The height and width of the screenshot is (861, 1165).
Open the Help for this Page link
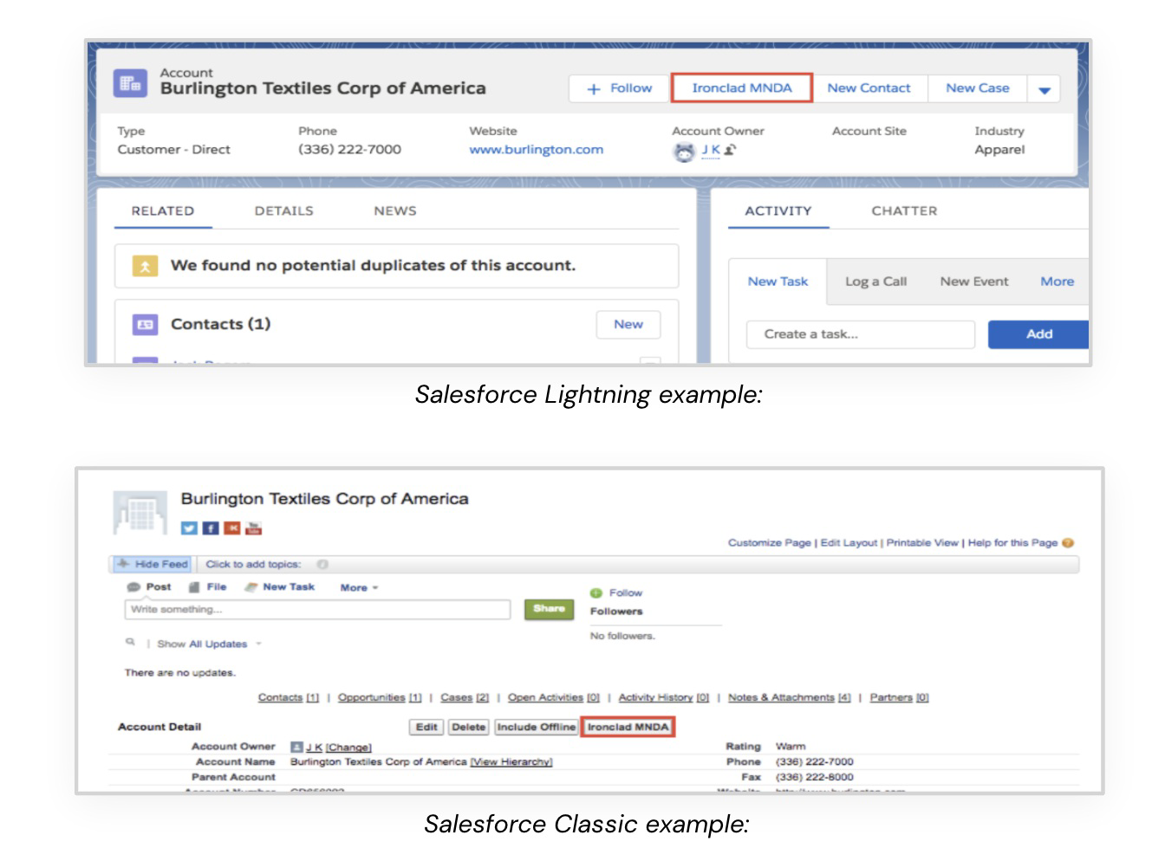pyautogui.click(x=1012, y=543)
